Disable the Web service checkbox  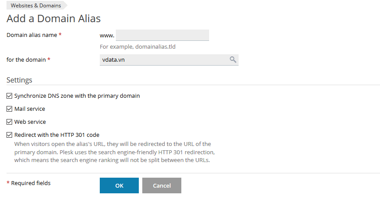[10, 122]
